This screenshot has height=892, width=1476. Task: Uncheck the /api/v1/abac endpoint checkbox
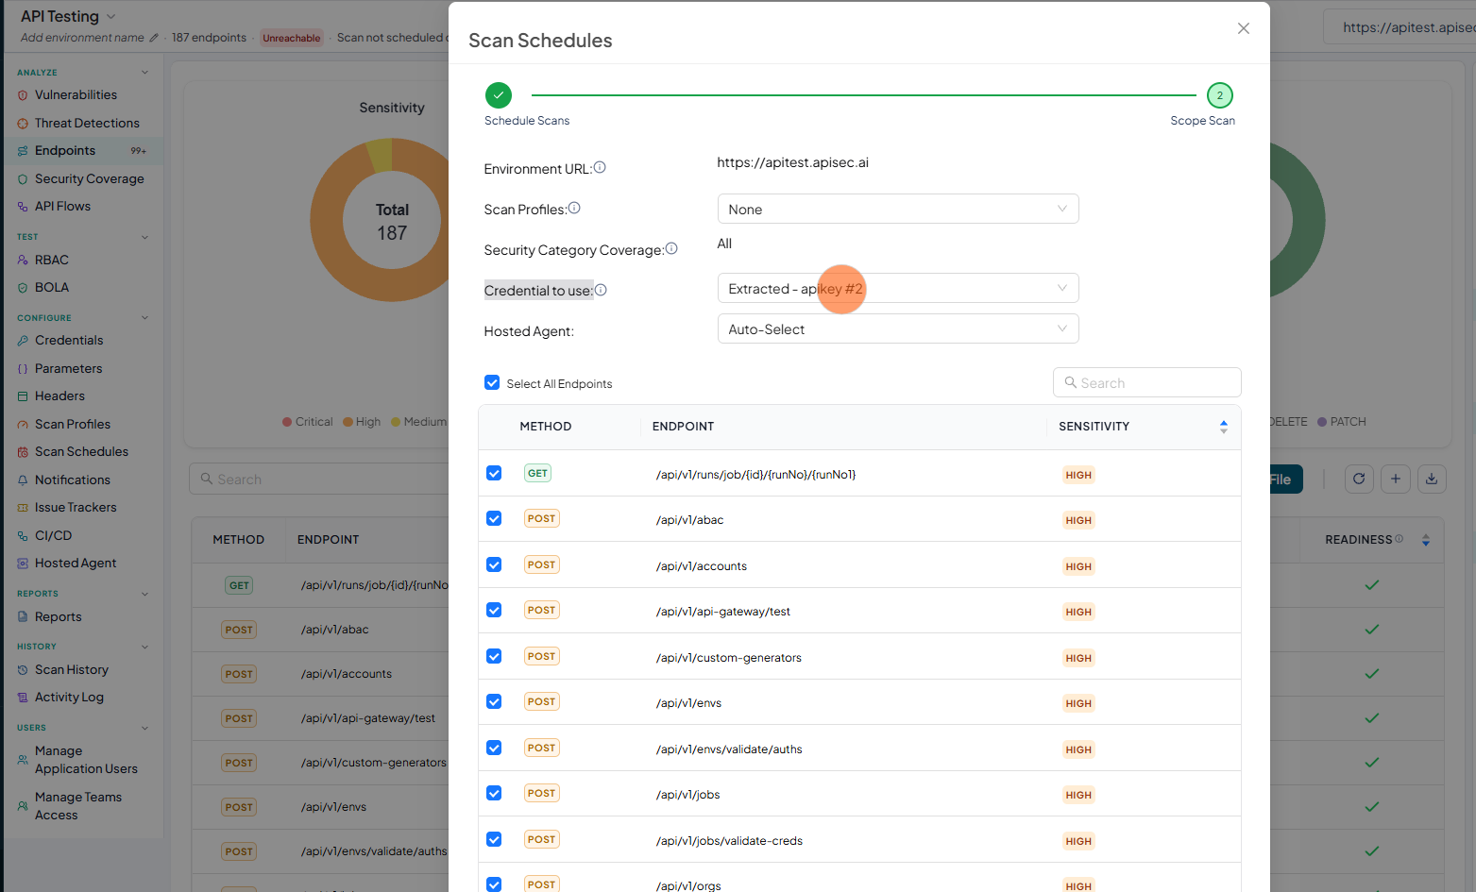[x=494, y=518]
